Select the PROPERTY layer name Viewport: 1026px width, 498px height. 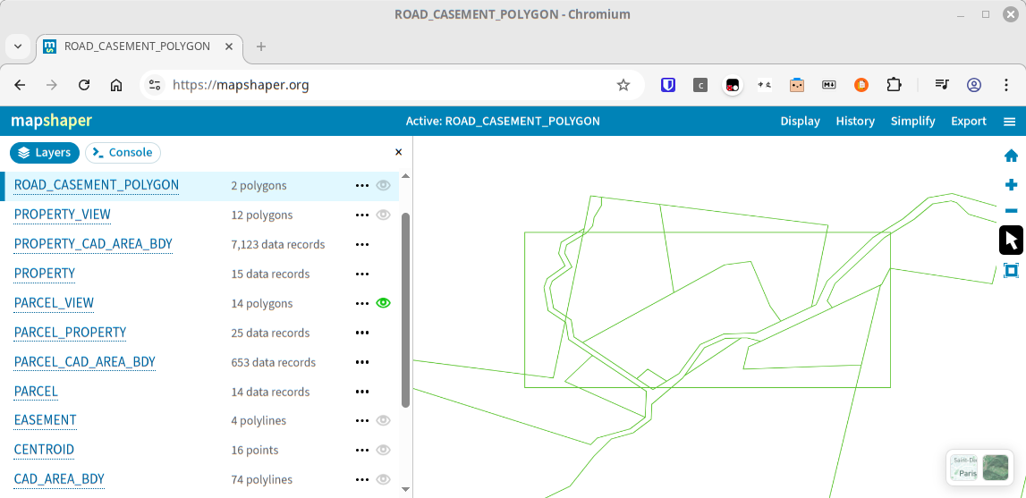45,274
